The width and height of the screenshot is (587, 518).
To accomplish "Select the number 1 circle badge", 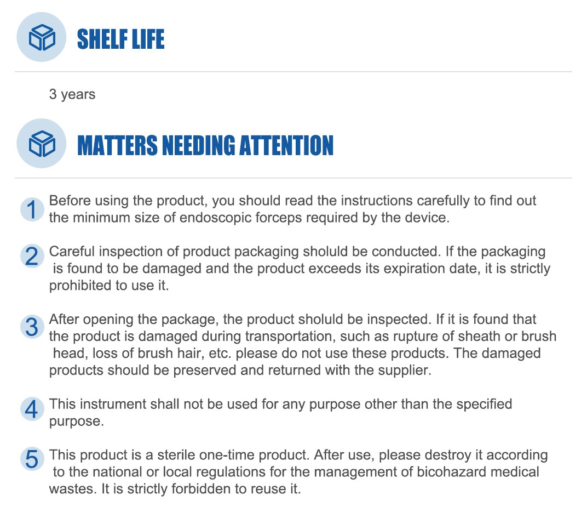I will [x=32, y=210].
